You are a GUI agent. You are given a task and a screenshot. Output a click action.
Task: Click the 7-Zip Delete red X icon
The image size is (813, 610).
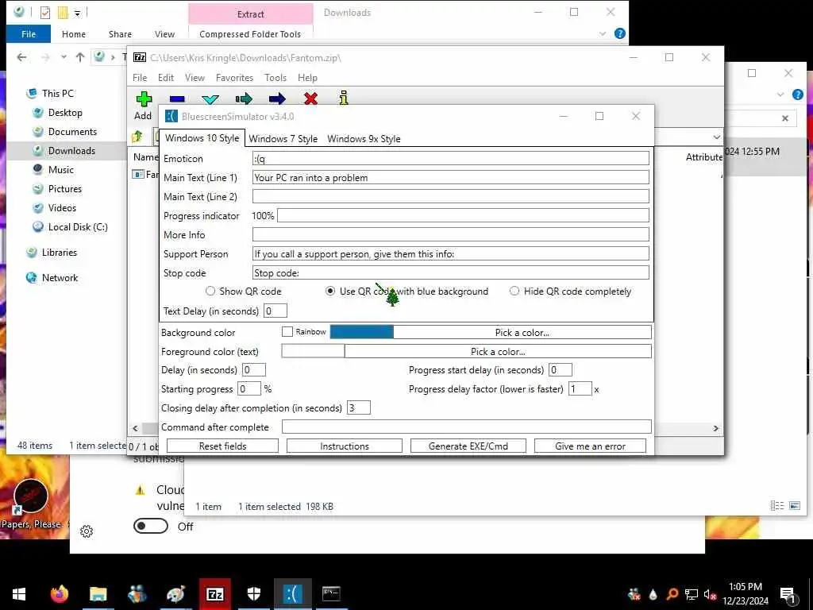pyautogui.click(x=310, y=98)
